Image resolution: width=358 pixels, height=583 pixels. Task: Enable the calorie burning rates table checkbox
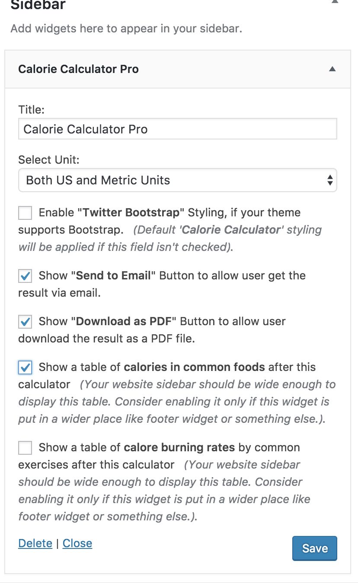coord(25,448)
